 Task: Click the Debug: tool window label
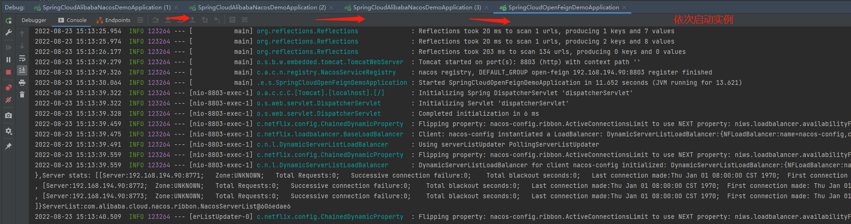15,7
